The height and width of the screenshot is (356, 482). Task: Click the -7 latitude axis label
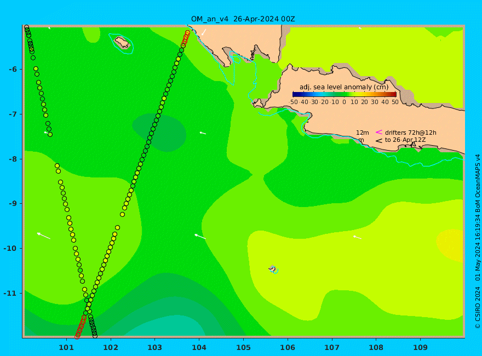(13, 114)
